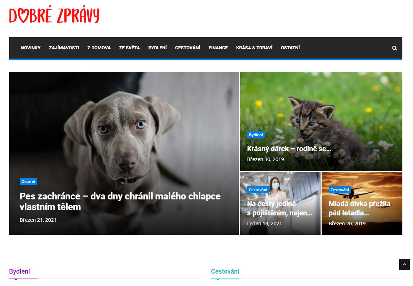Image resolution: width=413 pixels, height=286 pixels.
Task: Click the Dobré Zprávy logo
Action: [x=54, y=15]
